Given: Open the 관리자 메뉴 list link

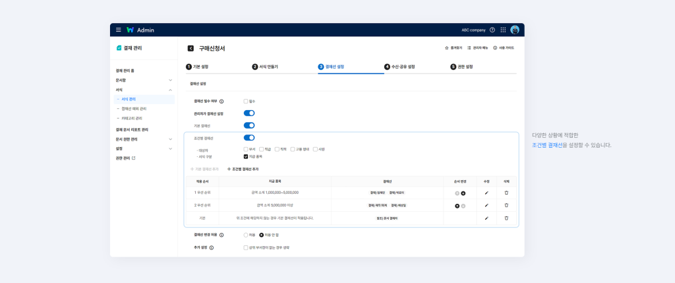Looking at the screenshot, I should click(x=478, y=47).
